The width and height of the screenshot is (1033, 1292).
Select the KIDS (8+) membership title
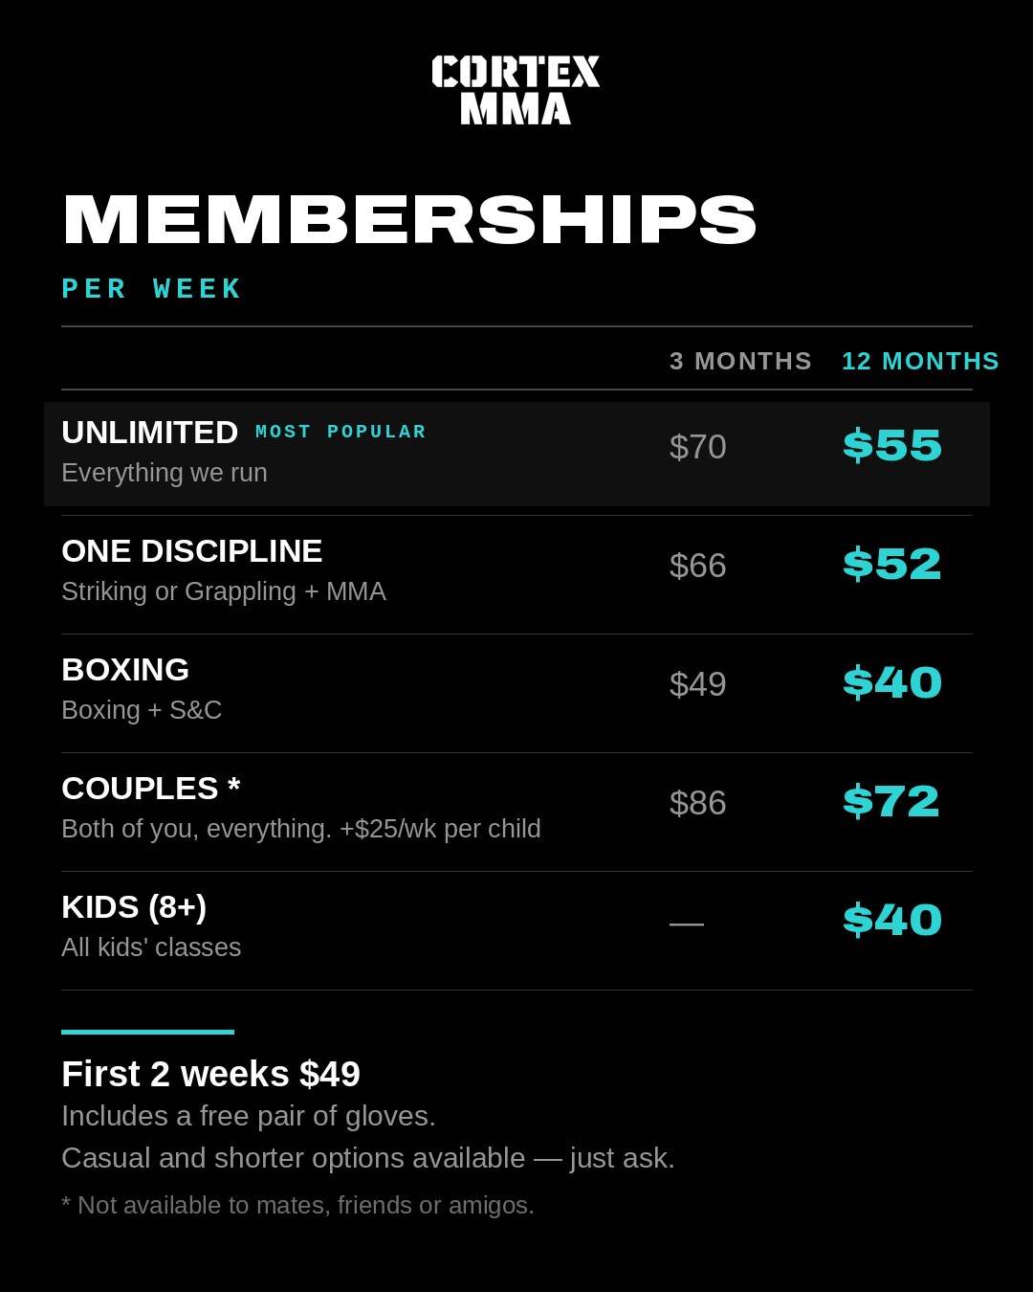134,907
